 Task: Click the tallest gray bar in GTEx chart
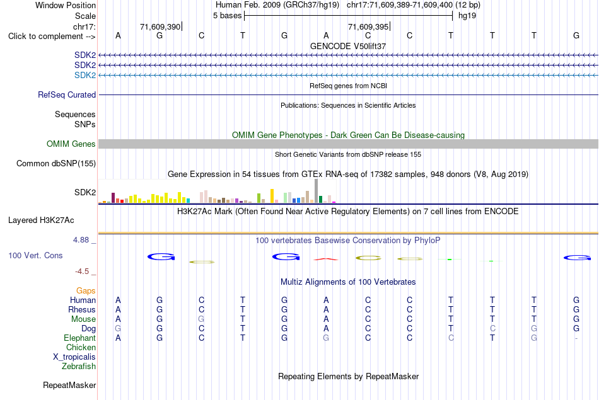pos(317,191)
